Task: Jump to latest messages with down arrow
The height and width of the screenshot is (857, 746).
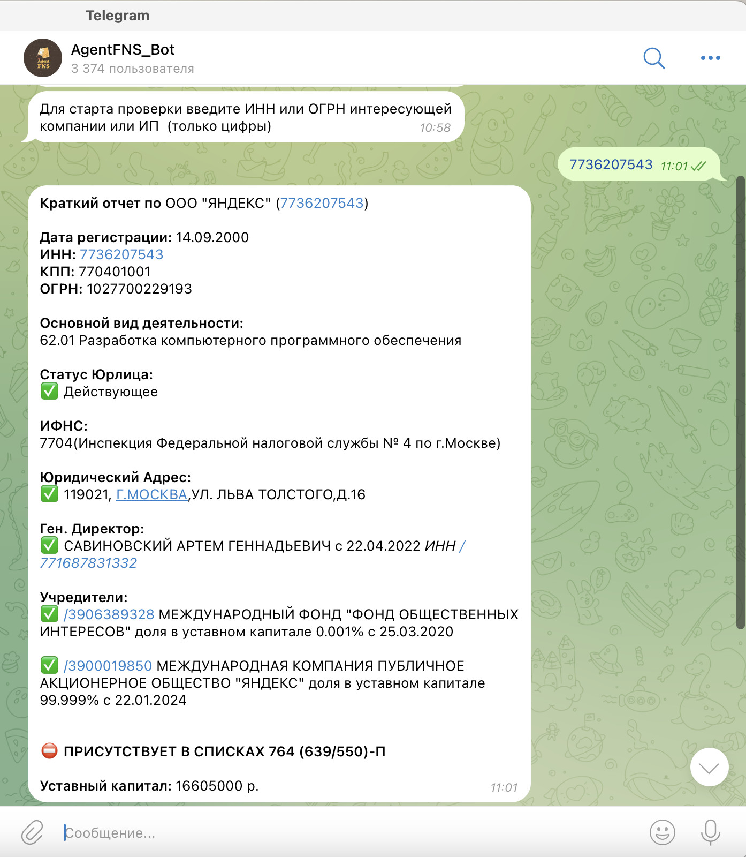Action: click(709, 767)
